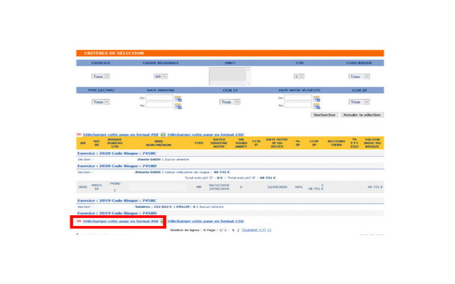
Task: Click the 'Critères de sélection' orange header
Action: [230, 53]
